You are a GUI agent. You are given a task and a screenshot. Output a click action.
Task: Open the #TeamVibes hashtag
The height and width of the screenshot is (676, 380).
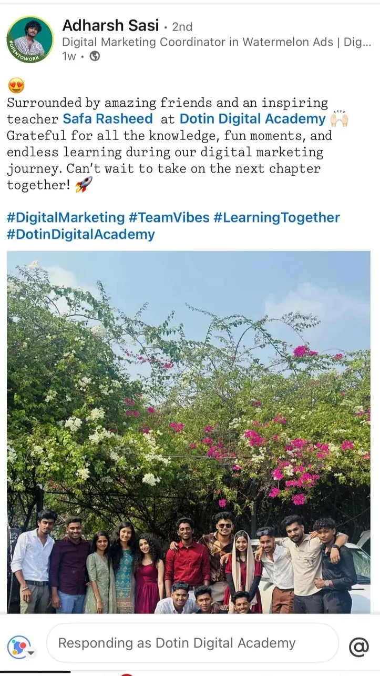(x=169, y=218)
